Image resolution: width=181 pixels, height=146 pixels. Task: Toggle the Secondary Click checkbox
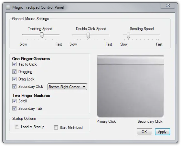point(14,86)
